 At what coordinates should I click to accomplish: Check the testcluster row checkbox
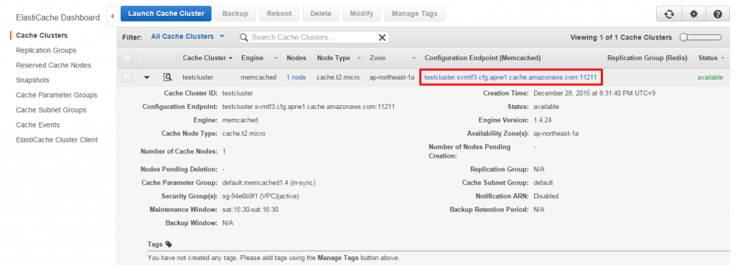126,77
